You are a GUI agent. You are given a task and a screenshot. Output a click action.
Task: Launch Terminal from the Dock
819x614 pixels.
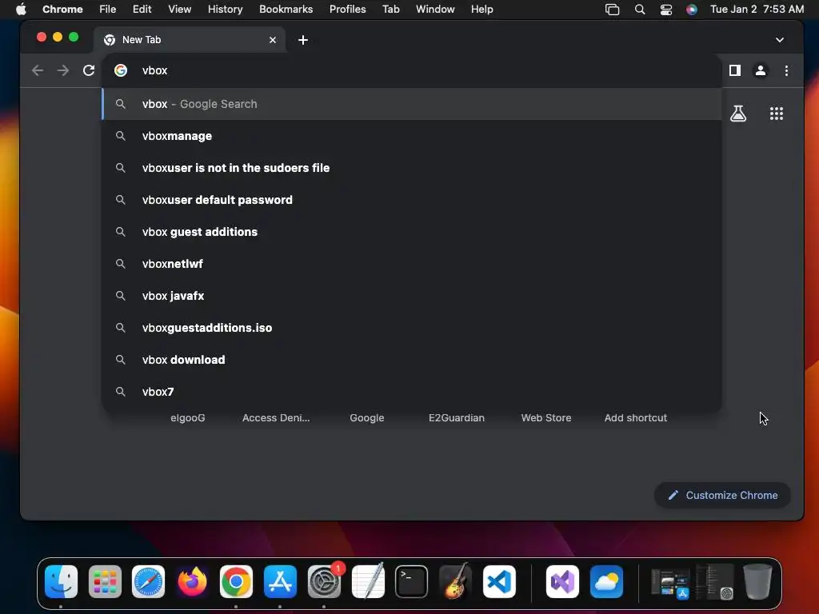pyautogui.click(x=412, y=582)
